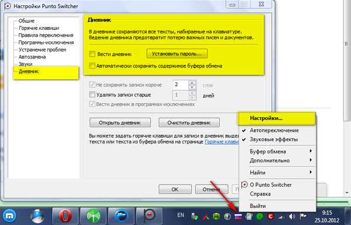Click the red triangle tray icon

[205, 216]
